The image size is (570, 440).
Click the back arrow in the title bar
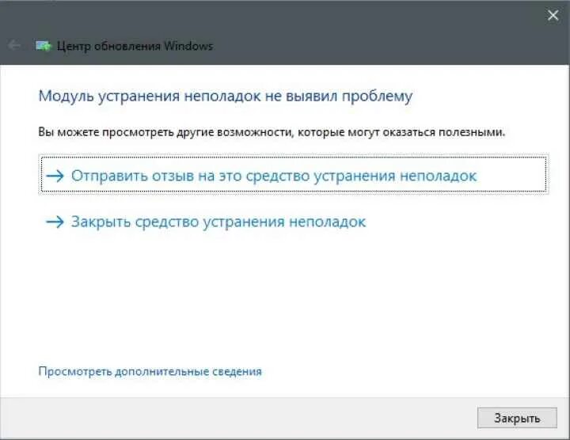coord(14,45)
